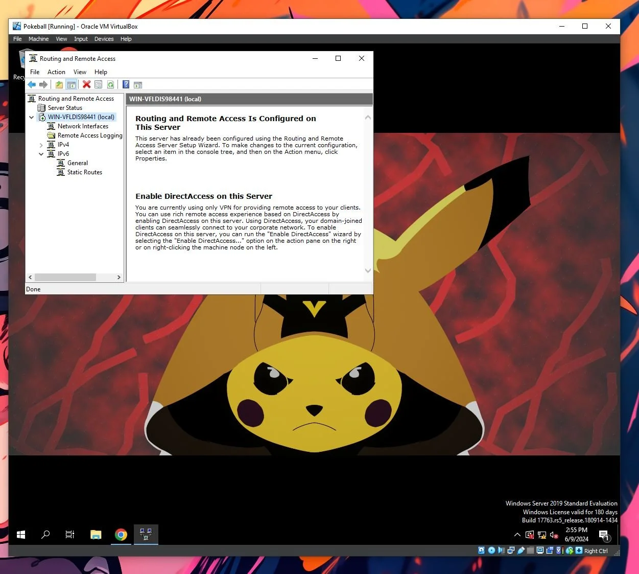
Task: Open the taskbar Search magnifier
Action: [x=45, y=535]
